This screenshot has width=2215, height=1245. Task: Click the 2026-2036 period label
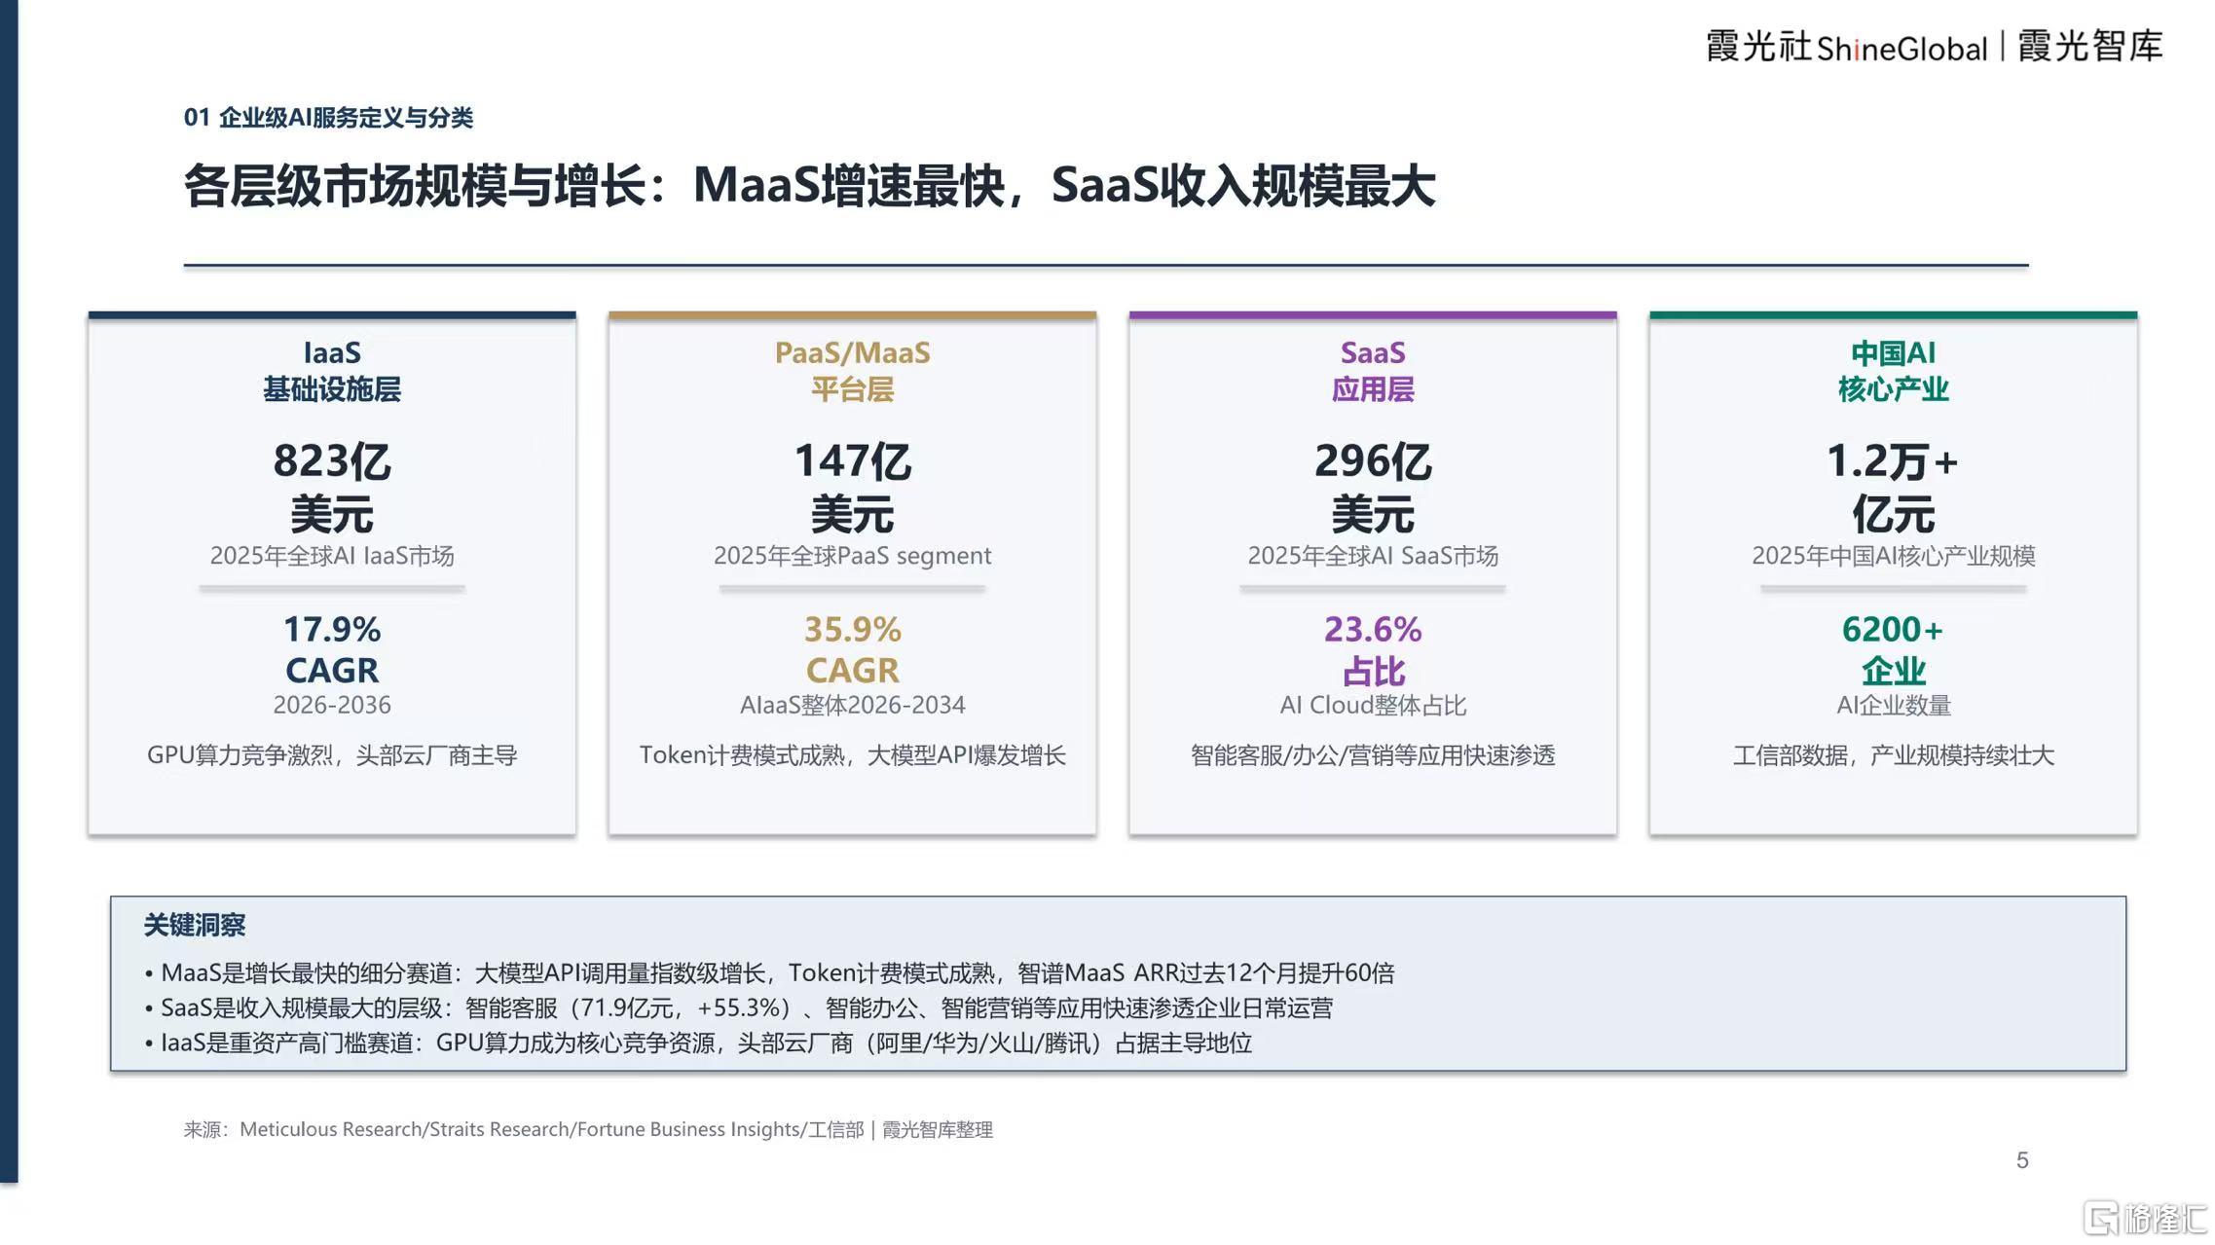332,705
